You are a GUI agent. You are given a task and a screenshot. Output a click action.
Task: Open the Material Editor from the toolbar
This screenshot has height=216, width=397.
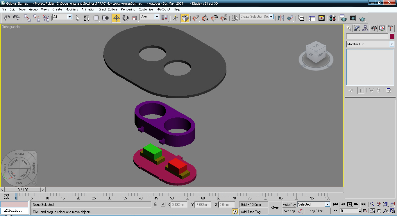(332, 18)
